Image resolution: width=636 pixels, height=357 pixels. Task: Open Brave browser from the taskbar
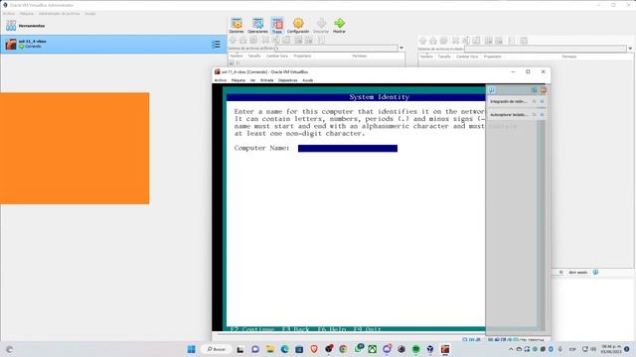[314, 349]
